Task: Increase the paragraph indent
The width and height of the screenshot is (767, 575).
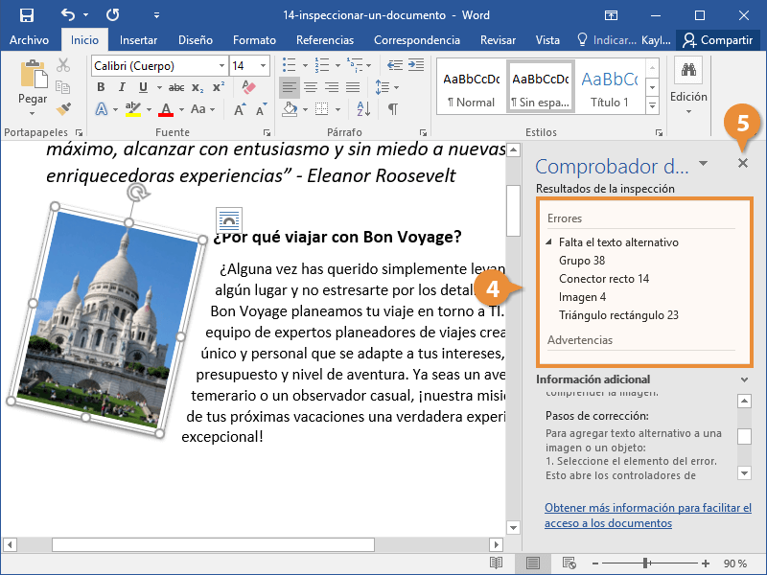Action: click(416, 64)
